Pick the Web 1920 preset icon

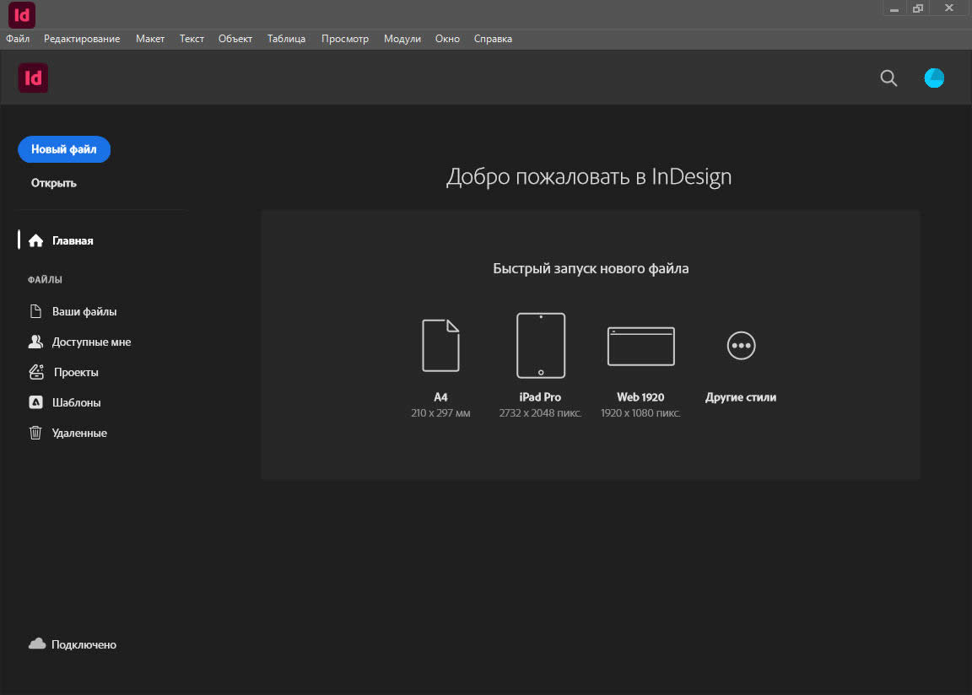[640, 346]
